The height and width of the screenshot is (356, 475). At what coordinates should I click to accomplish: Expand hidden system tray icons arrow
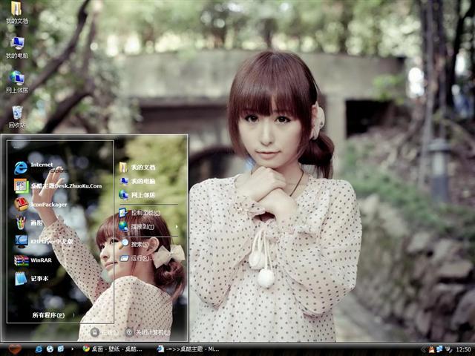tap(424, 349)
